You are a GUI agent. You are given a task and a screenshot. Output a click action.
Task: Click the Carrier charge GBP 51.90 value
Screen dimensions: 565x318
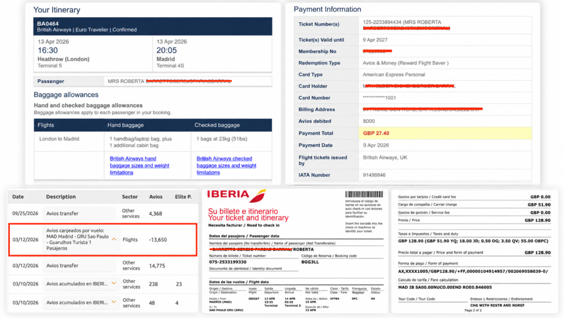point(539,205)
